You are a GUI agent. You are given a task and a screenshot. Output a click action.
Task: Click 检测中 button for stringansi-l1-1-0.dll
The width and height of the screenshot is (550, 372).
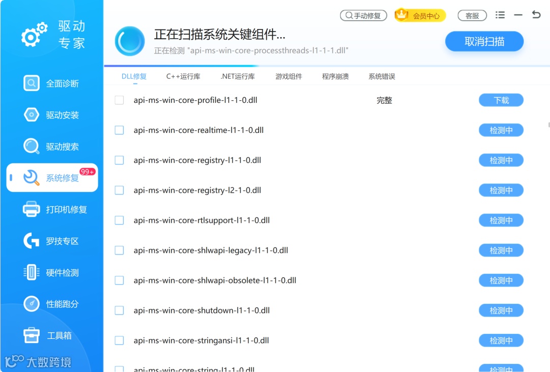pyautogui.click(x=501, y=340)
